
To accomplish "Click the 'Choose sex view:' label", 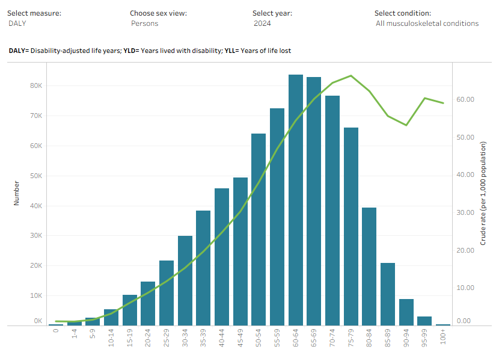I will [158, 13].
